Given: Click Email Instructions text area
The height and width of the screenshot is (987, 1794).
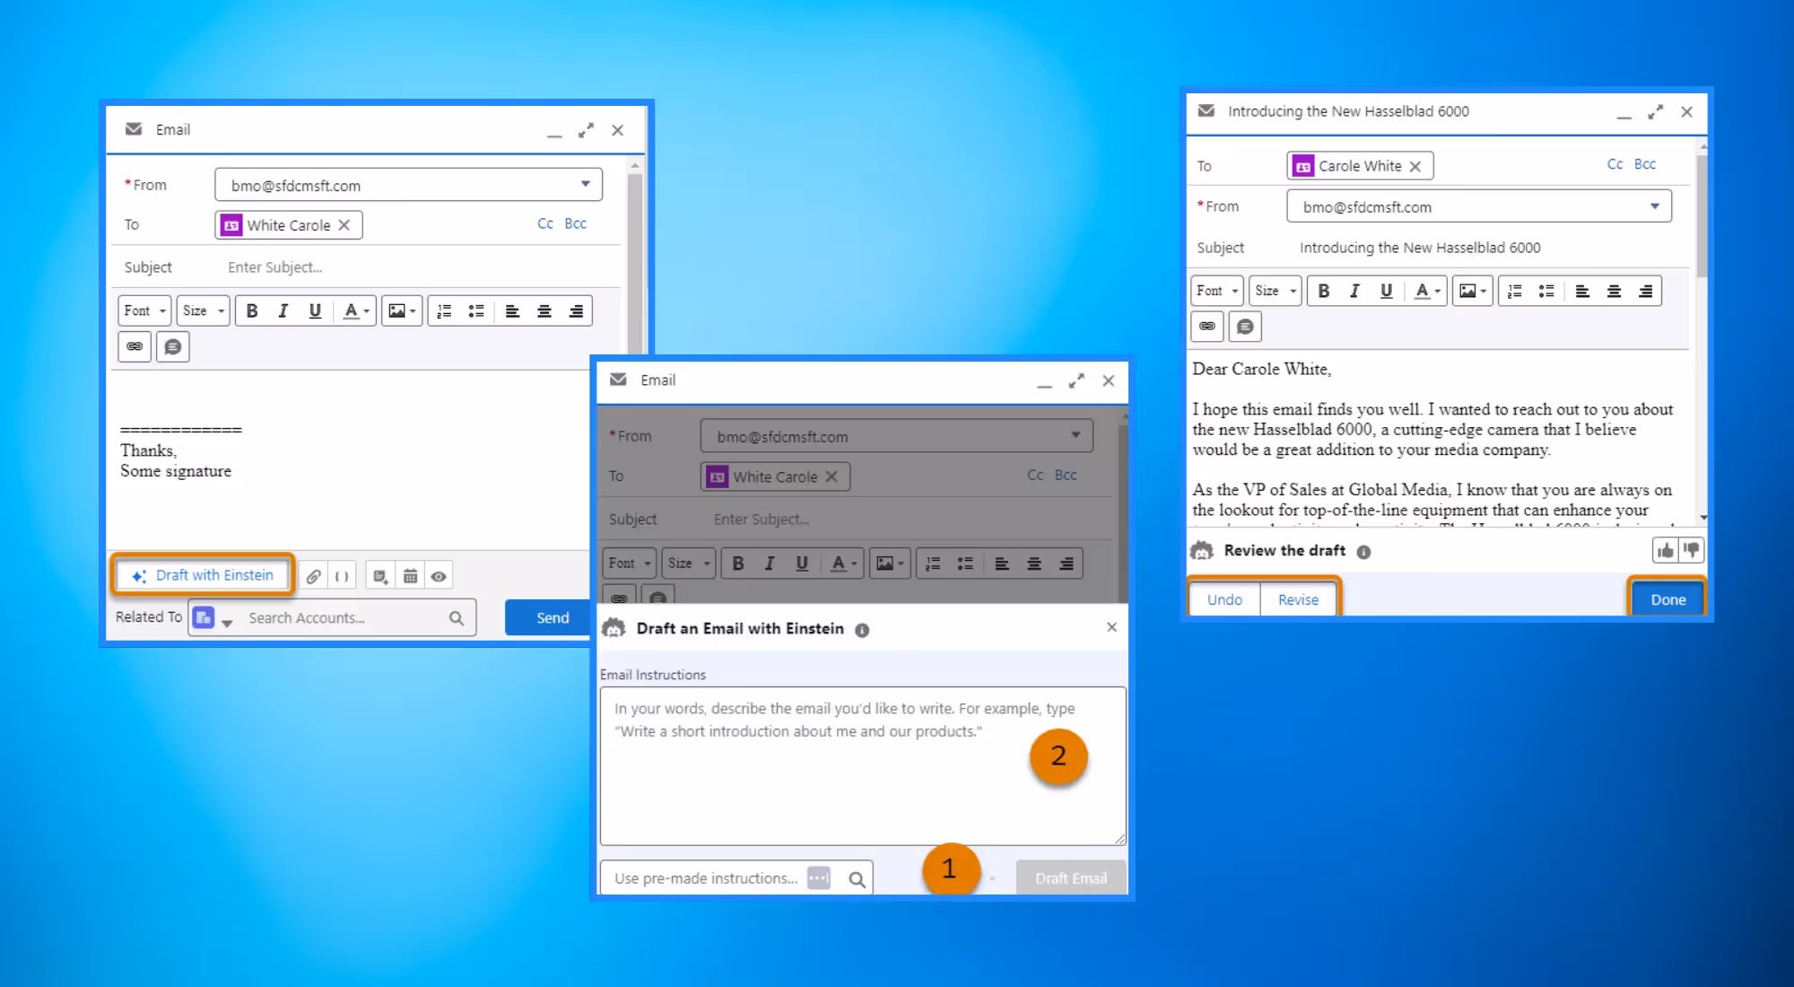Looking at the screenshot, I should click(863, 765).
